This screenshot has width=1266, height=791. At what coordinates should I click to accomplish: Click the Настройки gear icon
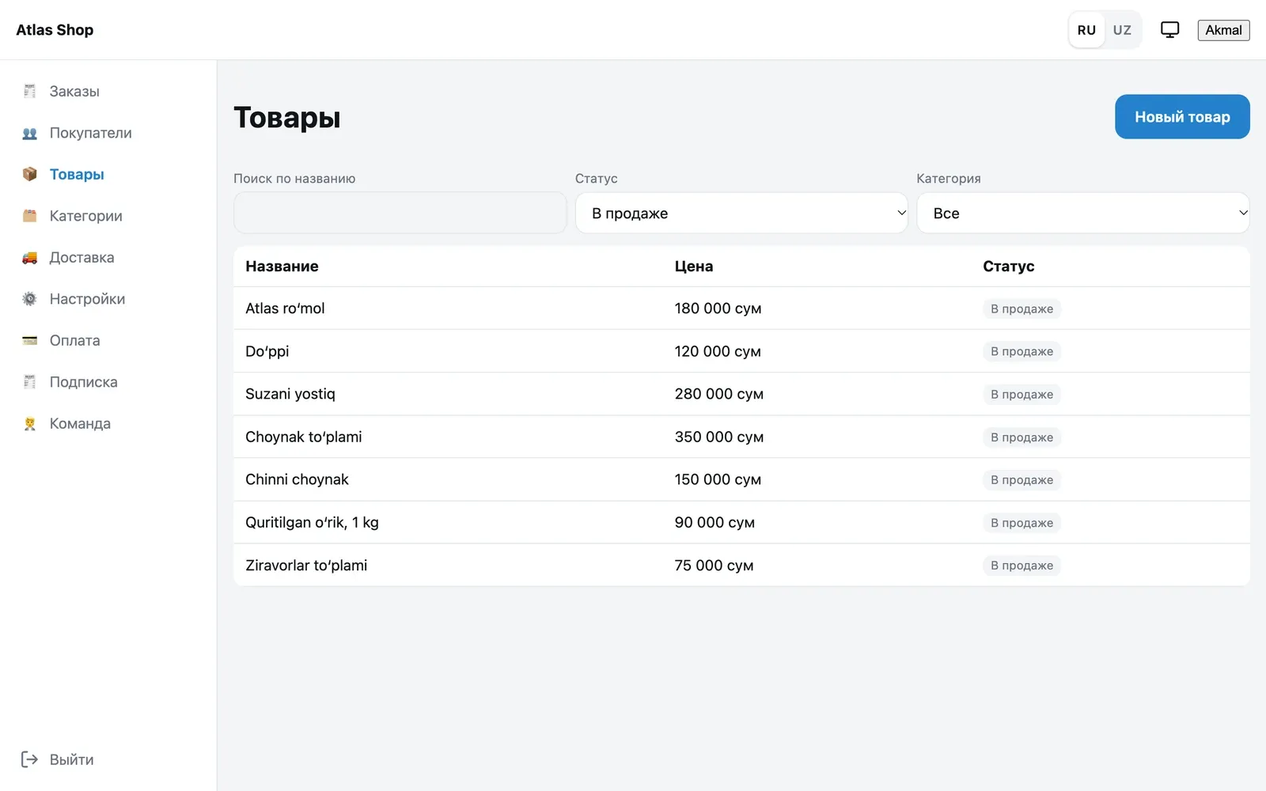[x=29, y=299]
